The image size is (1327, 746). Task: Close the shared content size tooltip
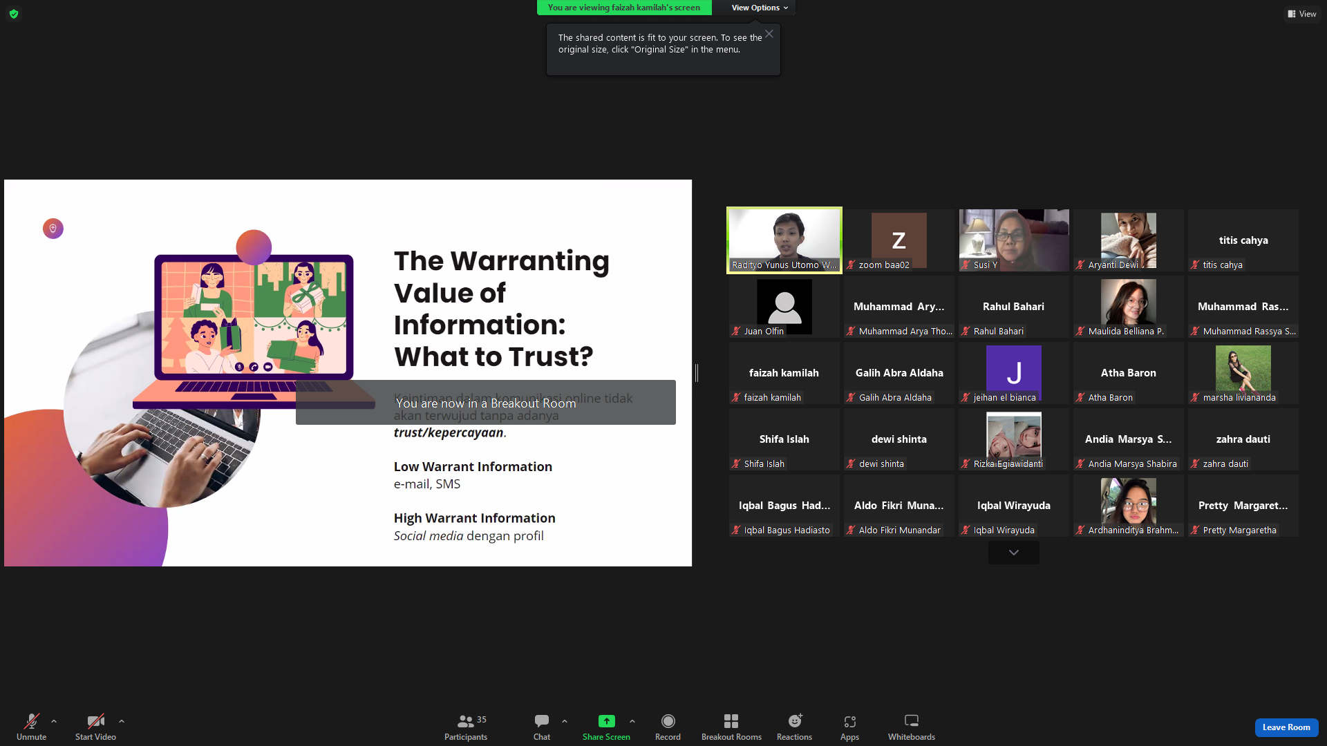[769, 34]
